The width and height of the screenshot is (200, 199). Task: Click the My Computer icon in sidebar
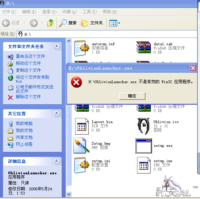(x=10, y=124)
